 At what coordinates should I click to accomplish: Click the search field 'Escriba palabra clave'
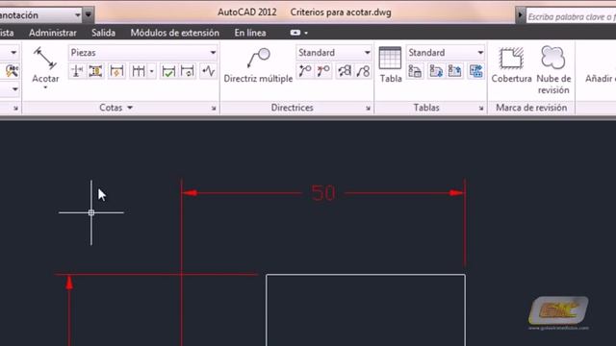571,17
